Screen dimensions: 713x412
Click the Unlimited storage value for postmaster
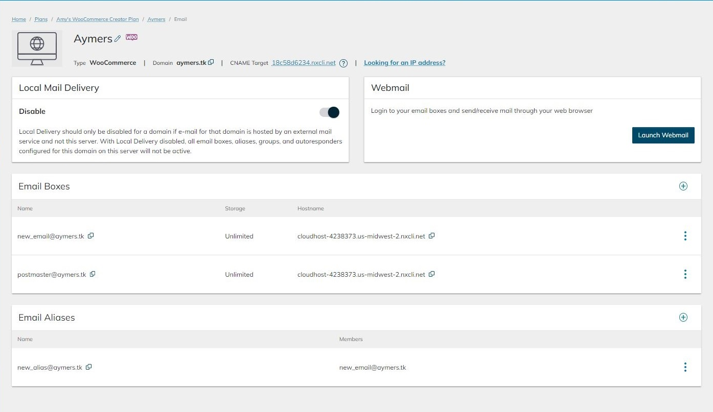pyautogui.click(x=239, y=275)
